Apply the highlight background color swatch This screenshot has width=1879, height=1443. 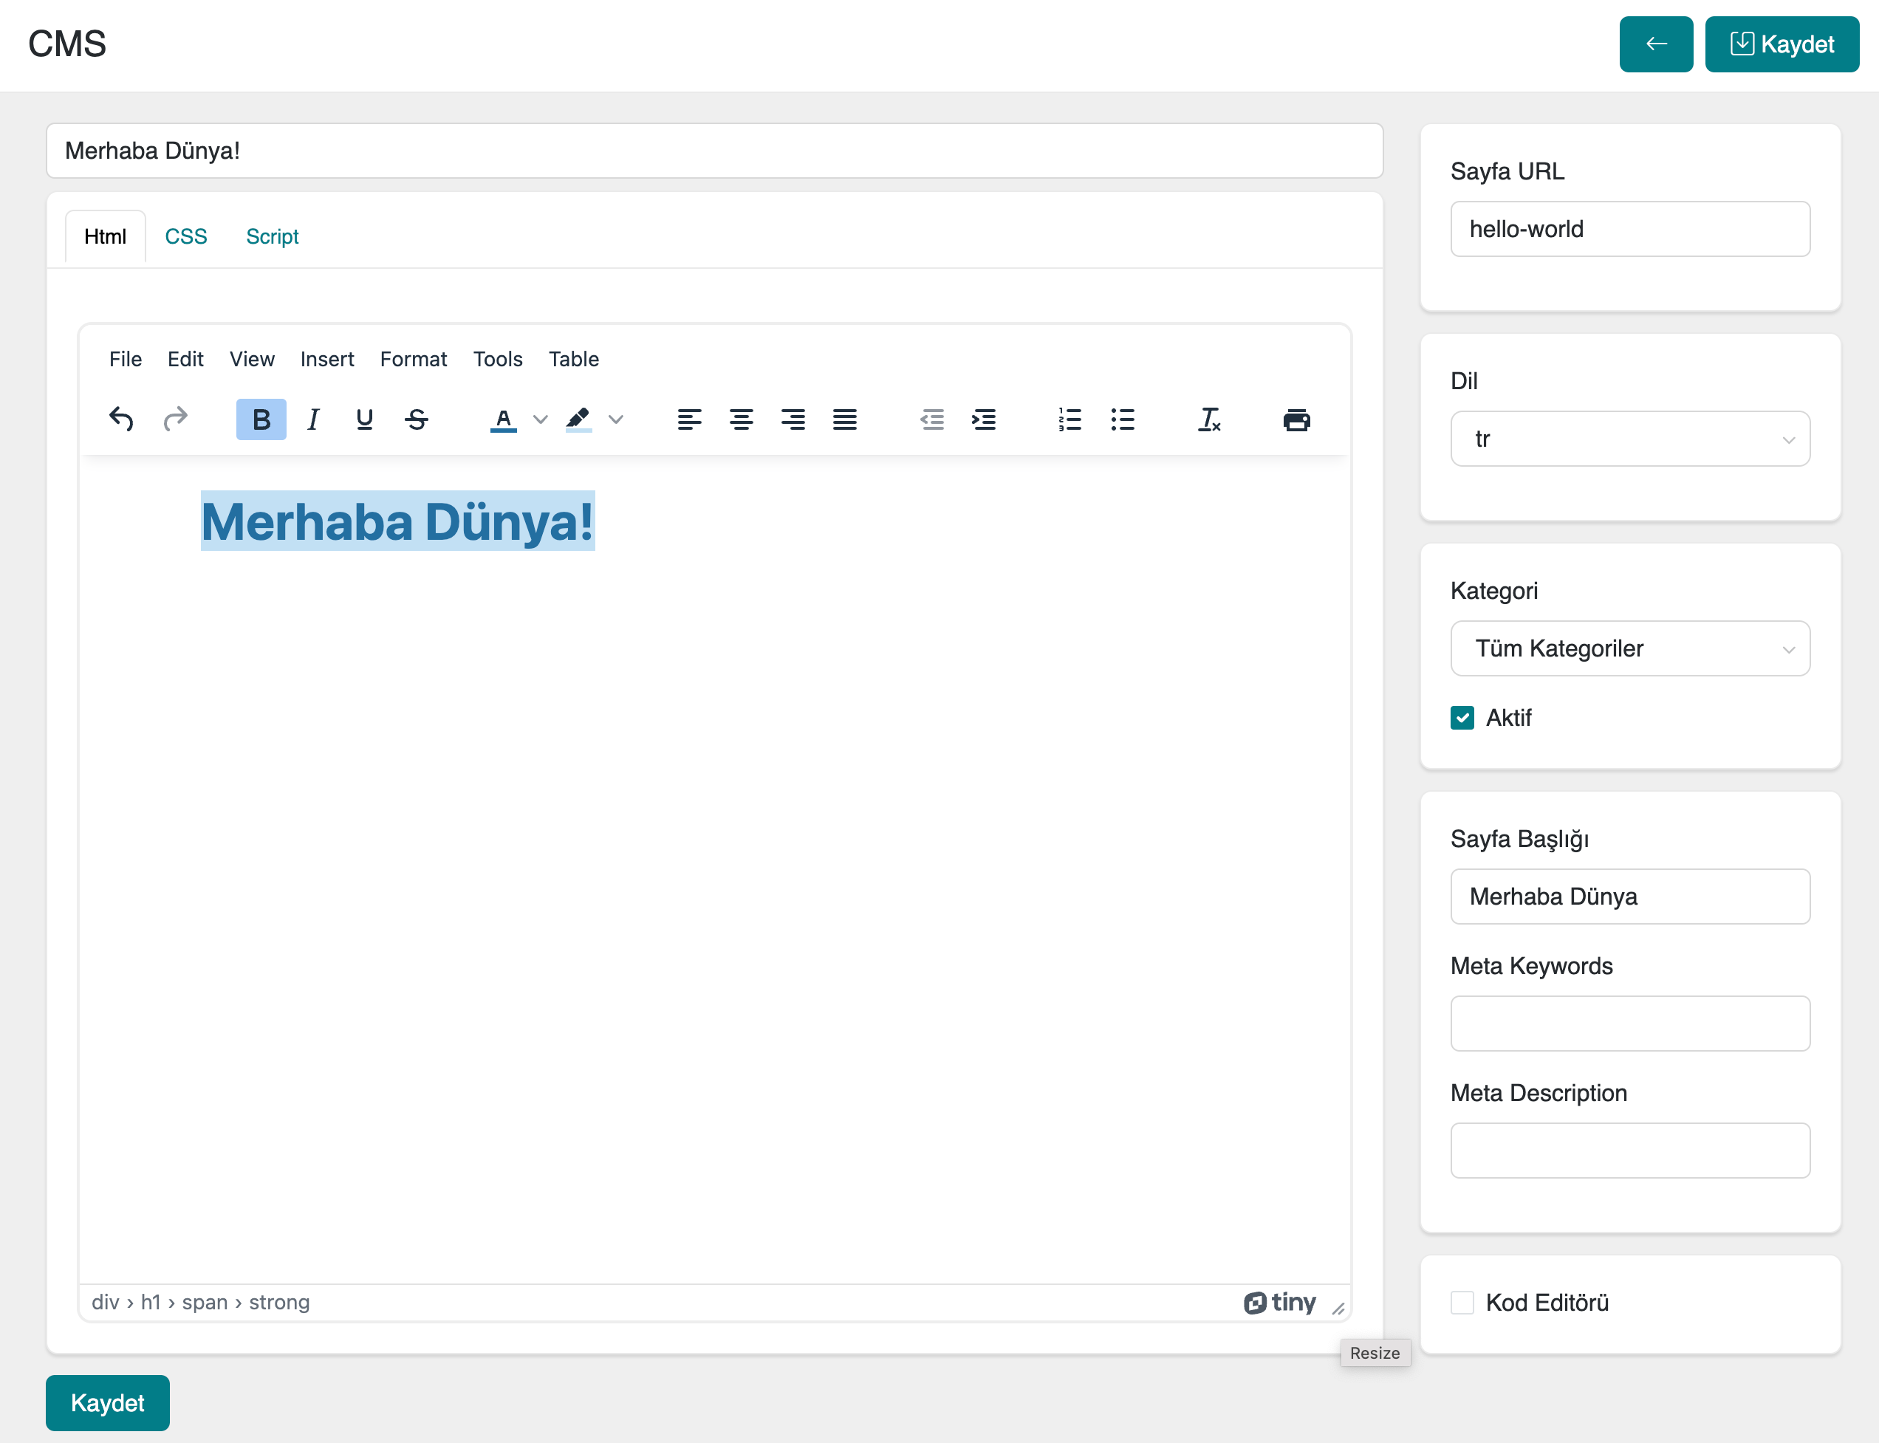pos(578,419)
